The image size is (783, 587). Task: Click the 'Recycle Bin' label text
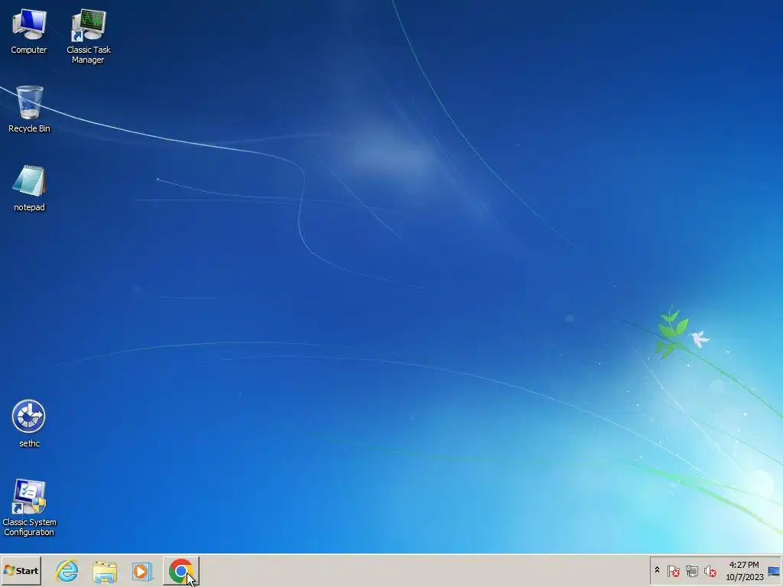30,128
